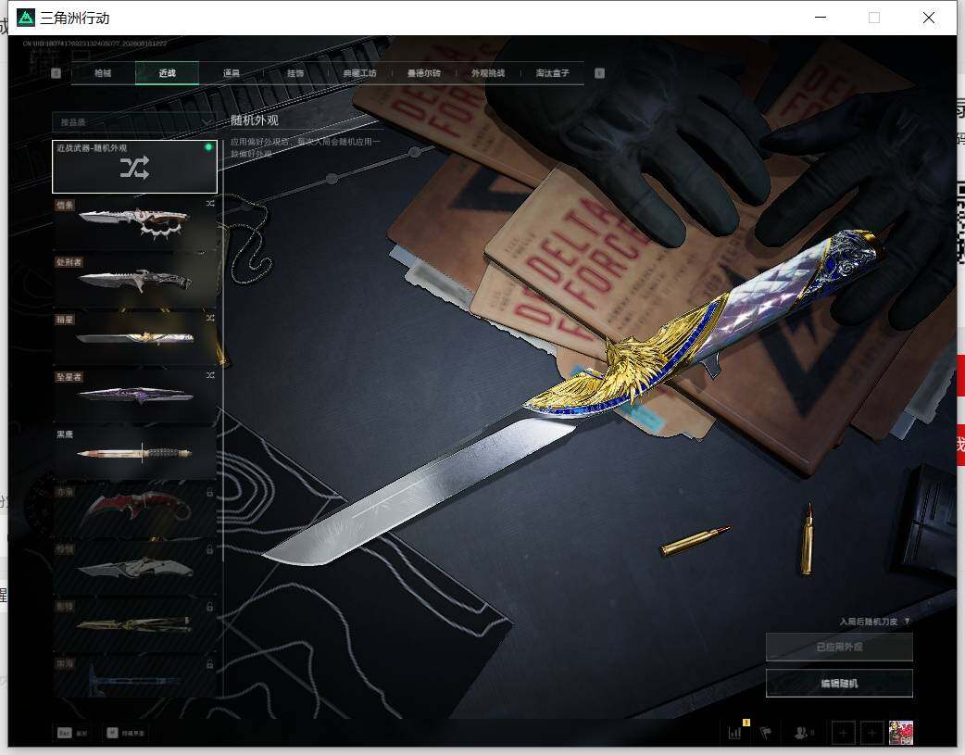Go to the 典藏工坊 tab
The width and height of the screenshot is (965, 755).
pos(359,73)
